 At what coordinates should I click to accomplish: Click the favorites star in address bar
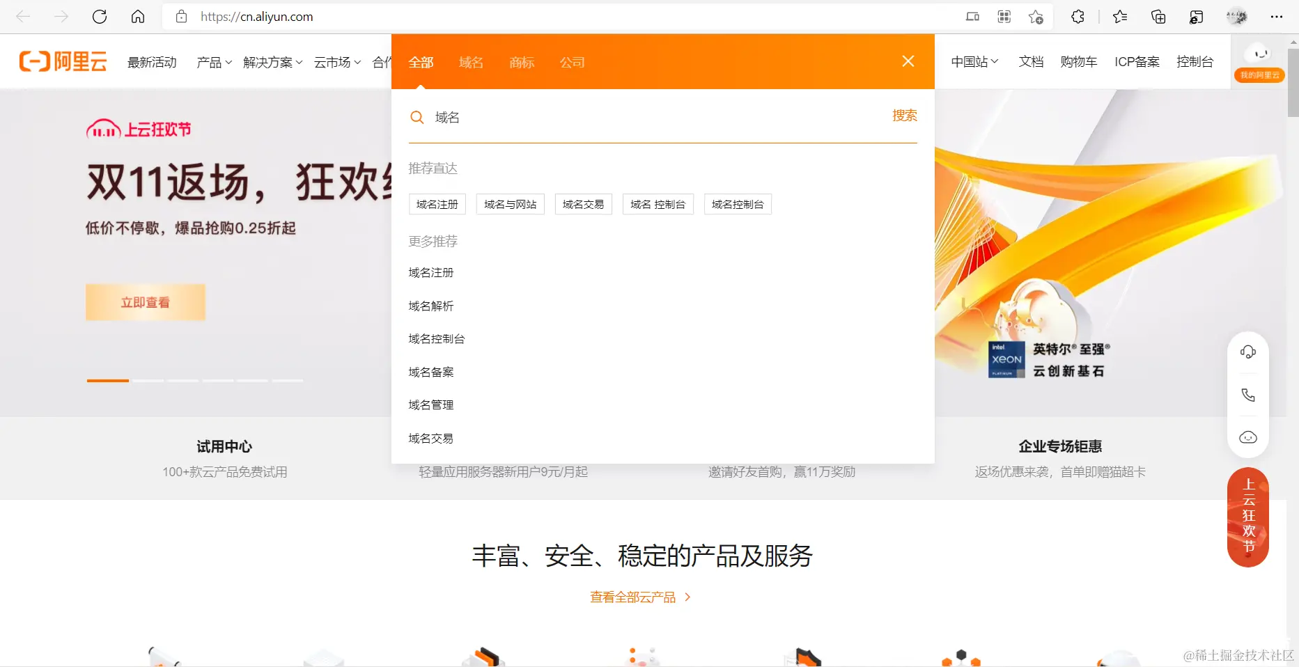(1035, 17)
